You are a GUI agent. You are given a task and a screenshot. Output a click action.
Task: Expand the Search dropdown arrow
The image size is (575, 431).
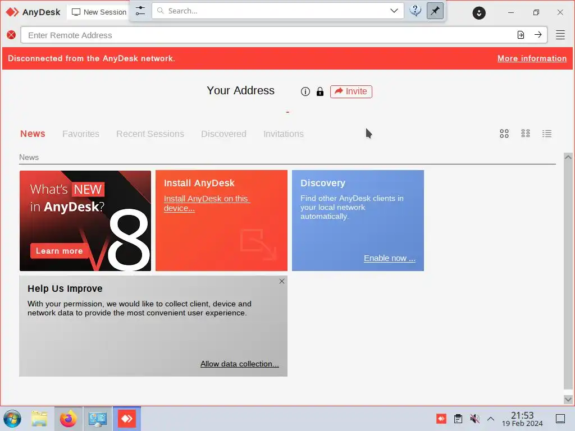click(x=394, y=11)
